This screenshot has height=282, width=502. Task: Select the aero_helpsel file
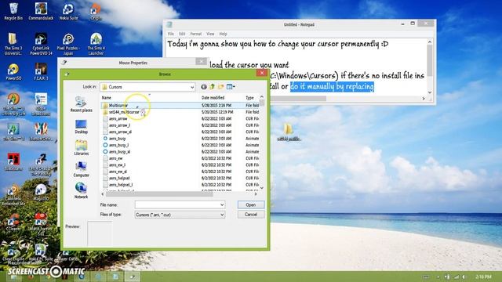click(x=119, y=178)
